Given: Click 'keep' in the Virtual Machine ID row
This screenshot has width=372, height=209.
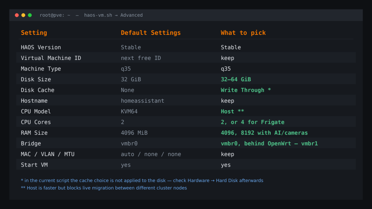Looking at the screenshot, I should (227, 58).
